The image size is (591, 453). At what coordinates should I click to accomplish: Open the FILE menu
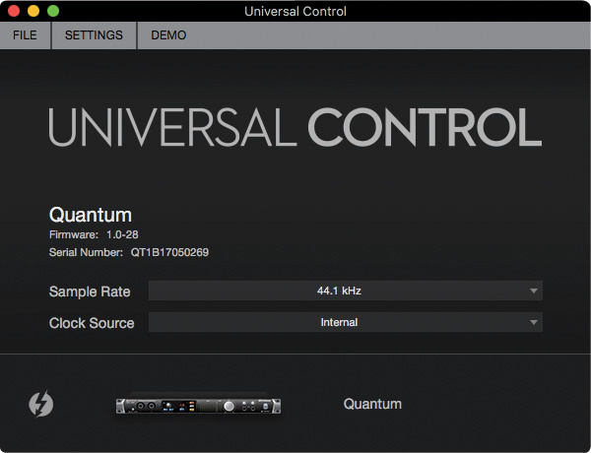point(26,35)
